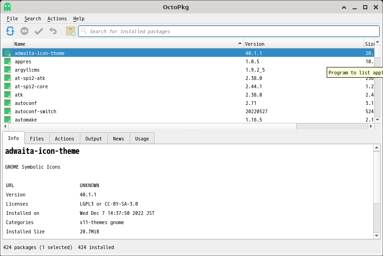
Task: Click the Installed on date value
Action: [x=117, y=213]
